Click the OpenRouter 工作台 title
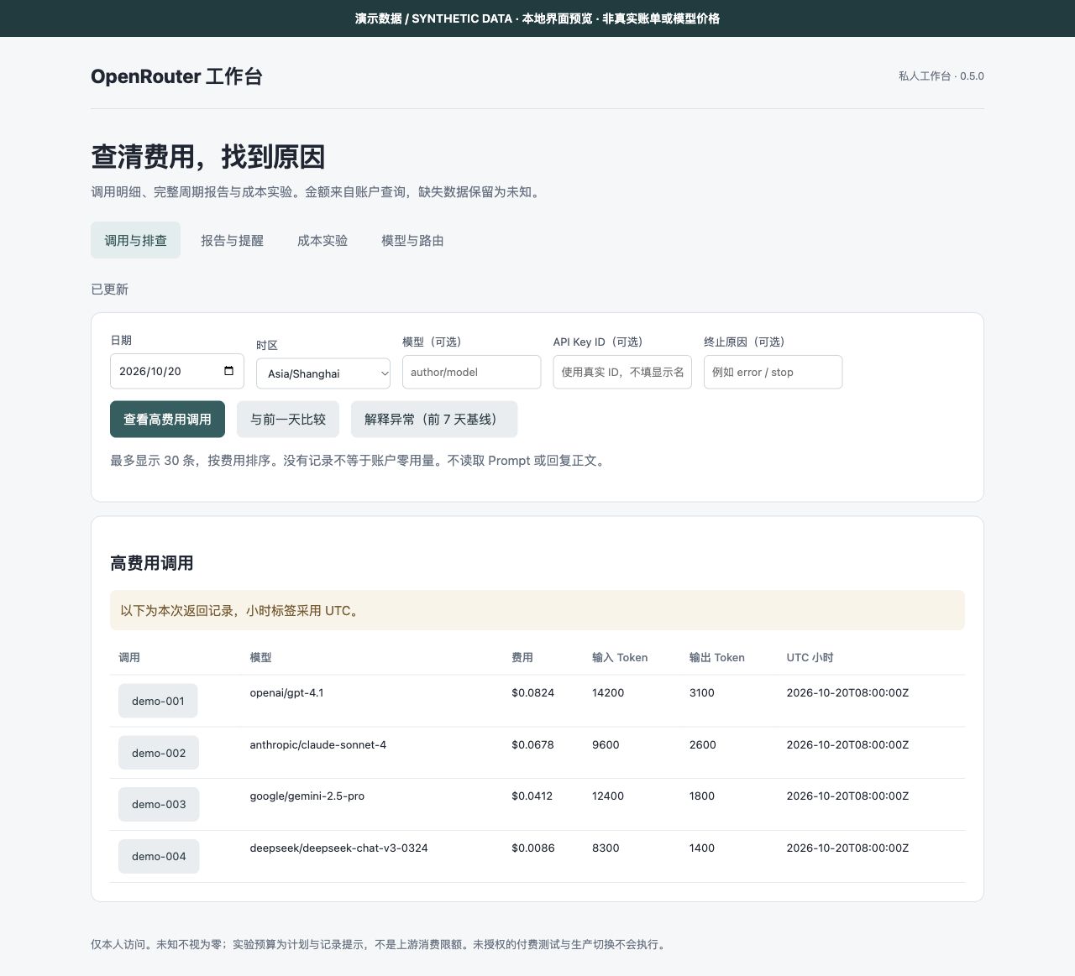Image resolution: width=1075 pixels, height=976 pixels. pyautogui.click(x=176, y=76)
